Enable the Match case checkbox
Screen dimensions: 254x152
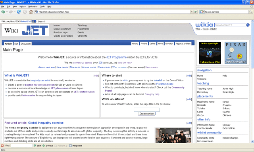point(71,146)
